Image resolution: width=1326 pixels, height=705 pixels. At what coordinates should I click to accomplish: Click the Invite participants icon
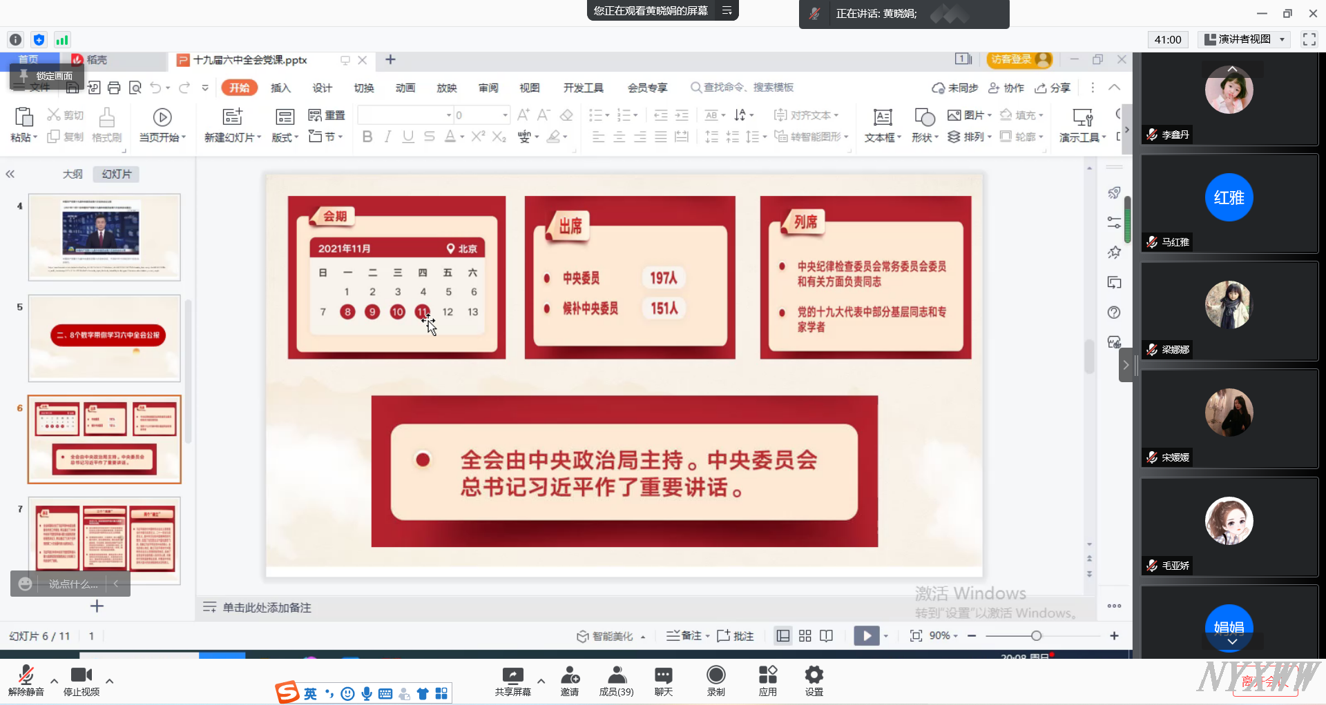tap(570, 675)
